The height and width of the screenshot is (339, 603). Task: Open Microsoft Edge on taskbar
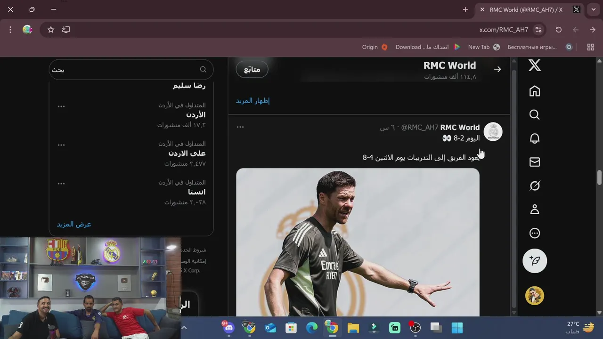coord(312,328)
